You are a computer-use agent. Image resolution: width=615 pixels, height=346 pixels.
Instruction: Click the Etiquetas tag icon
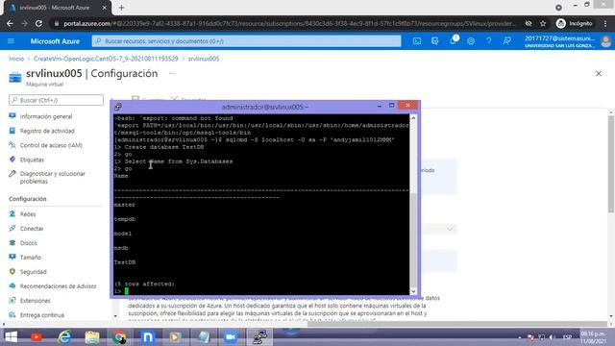coord(12,160)
